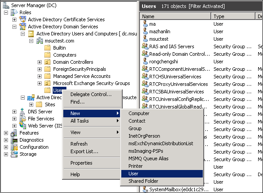Click the Active Directory Domain Services icon
This screenshot has width=263, height=193.
coord(23,27)
